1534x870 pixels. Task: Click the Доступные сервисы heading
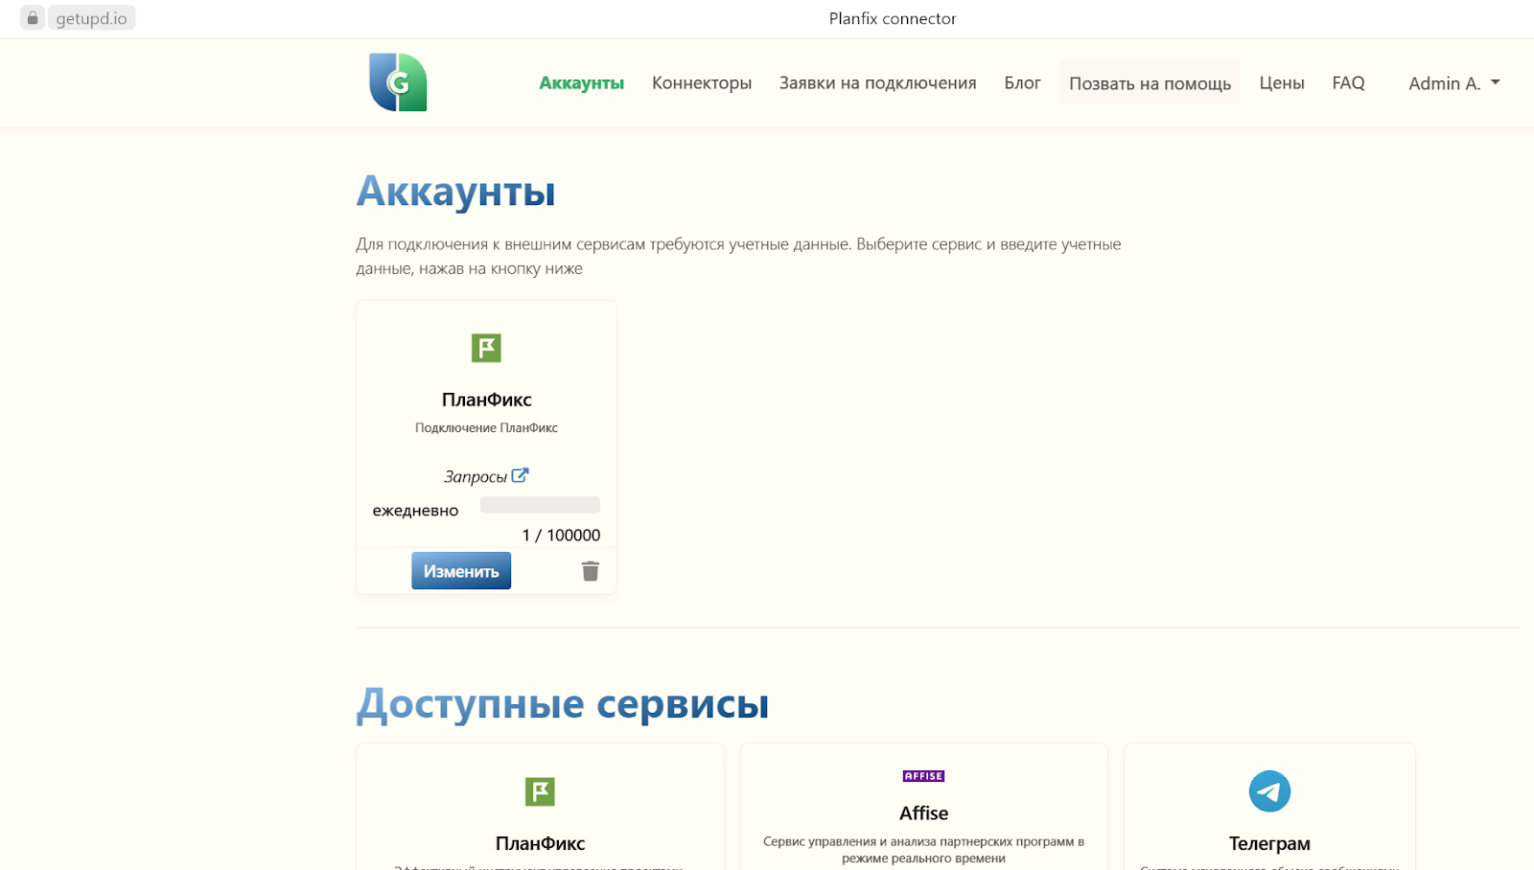tap(563, 704)
